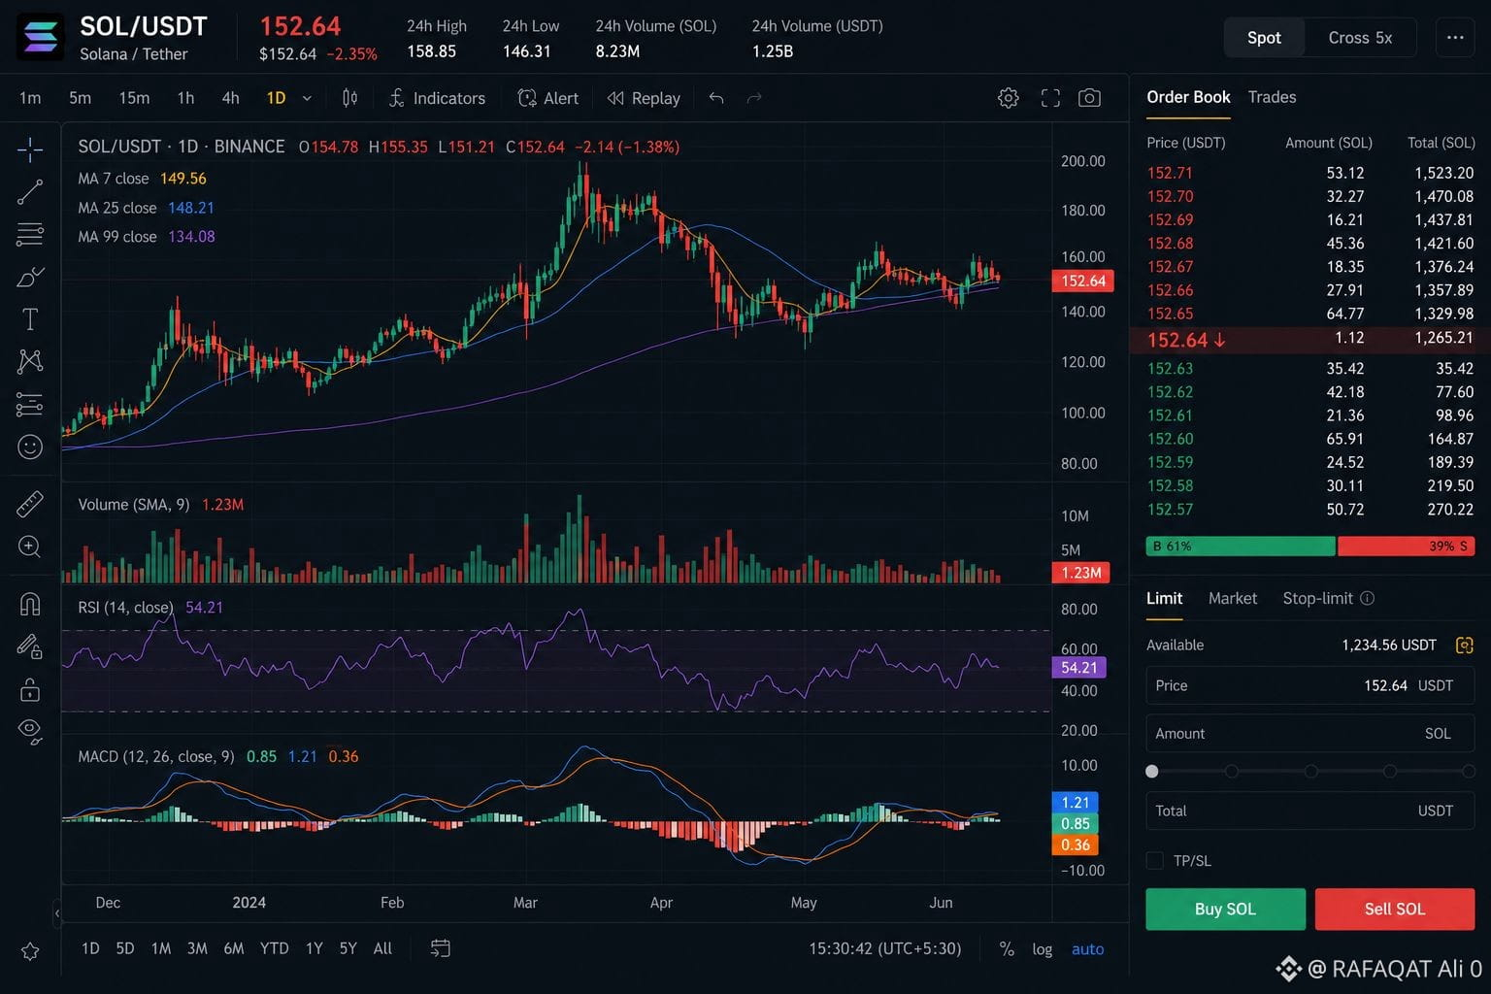The height and width of the screenshot is (994, 1491).
Task: Select the 1h timeframe
Action: [185, 98]
